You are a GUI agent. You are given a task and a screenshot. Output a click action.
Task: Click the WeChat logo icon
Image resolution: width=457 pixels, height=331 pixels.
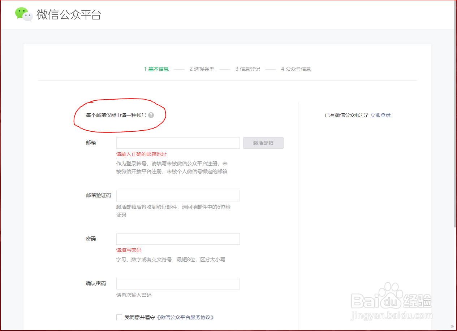(24, 14)
